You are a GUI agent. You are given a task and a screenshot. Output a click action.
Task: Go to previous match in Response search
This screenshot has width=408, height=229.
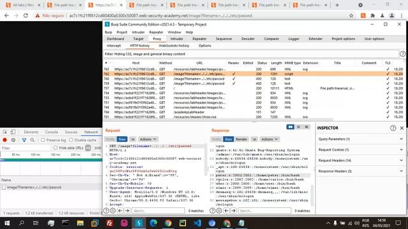[x=227, y=211]
